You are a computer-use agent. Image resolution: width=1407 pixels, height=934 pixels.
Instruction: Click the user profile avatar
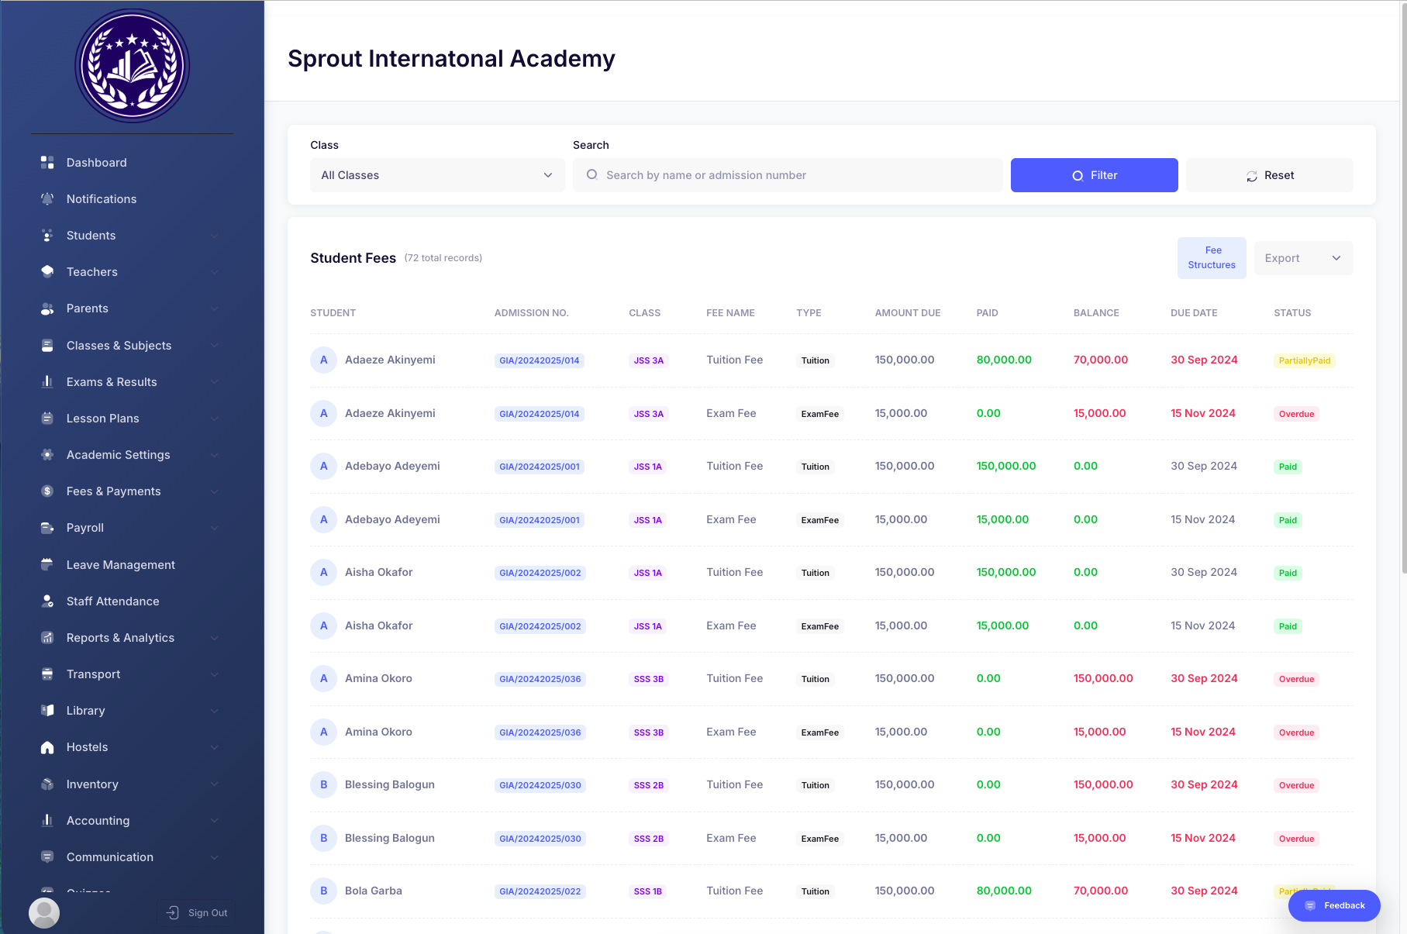[x=44, y=912]
